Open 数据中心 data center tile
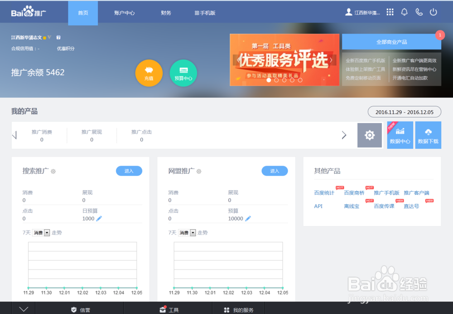The width and height of the screenshot is (453, 314). point(400,135)
